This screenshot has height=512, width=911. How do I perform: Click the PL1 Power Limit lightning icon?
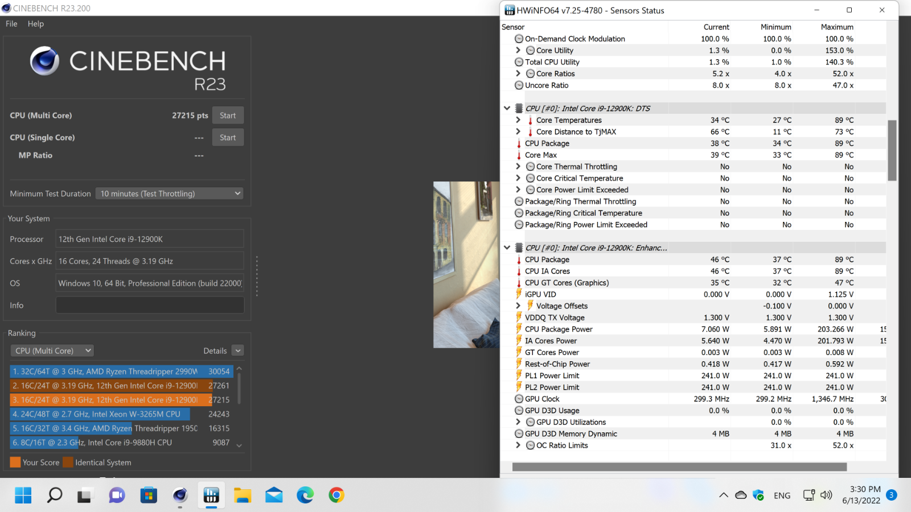click(519, 375)
